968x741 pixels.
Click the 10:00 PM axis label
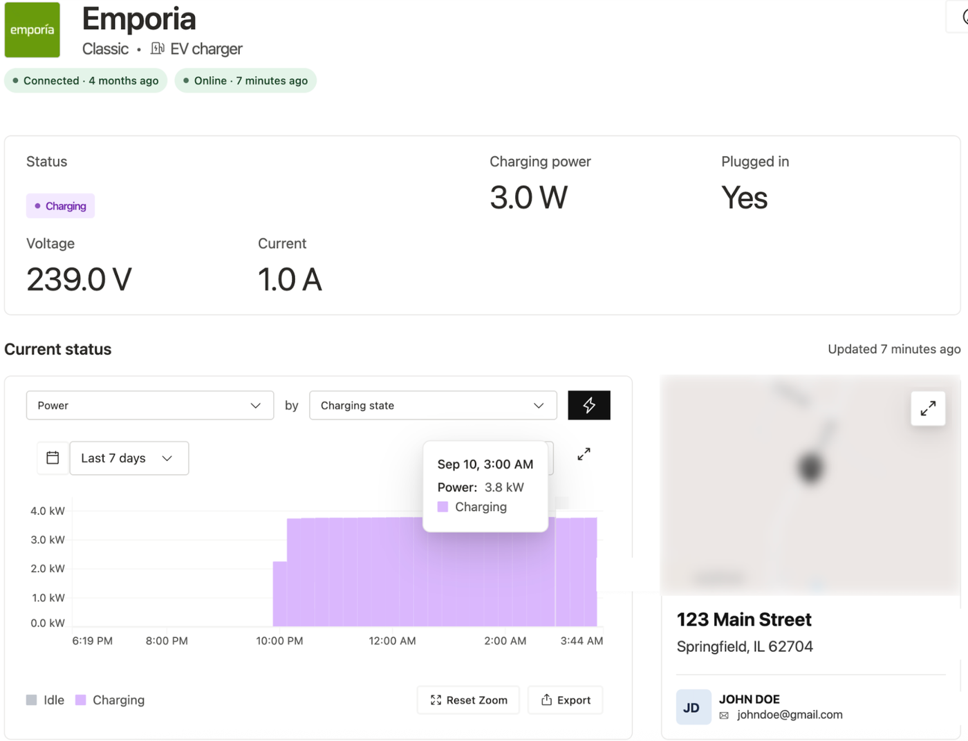click(x=279, y=641)
